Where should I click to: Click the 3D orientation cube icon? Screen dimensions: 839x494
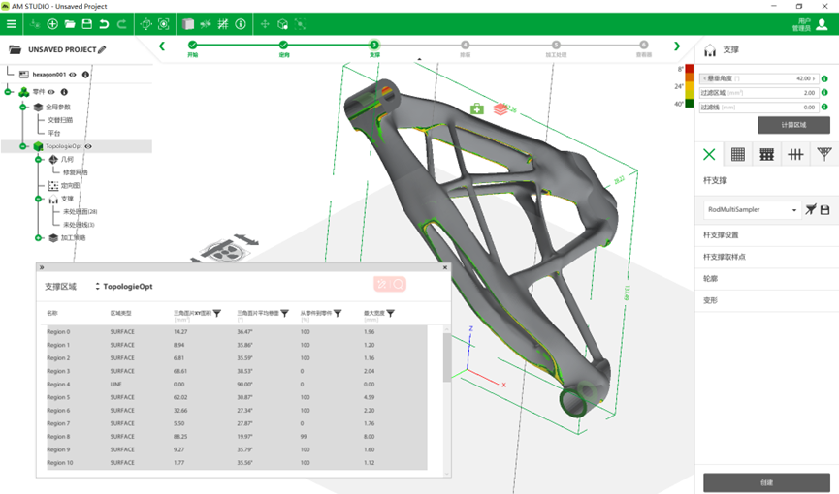click(x=146, y=24)
